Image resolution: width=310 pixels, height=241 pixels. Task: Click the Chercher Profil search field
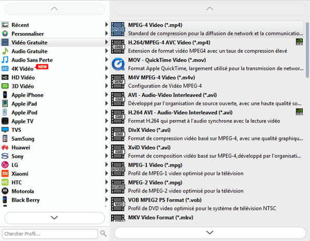[x=50, y=234]
